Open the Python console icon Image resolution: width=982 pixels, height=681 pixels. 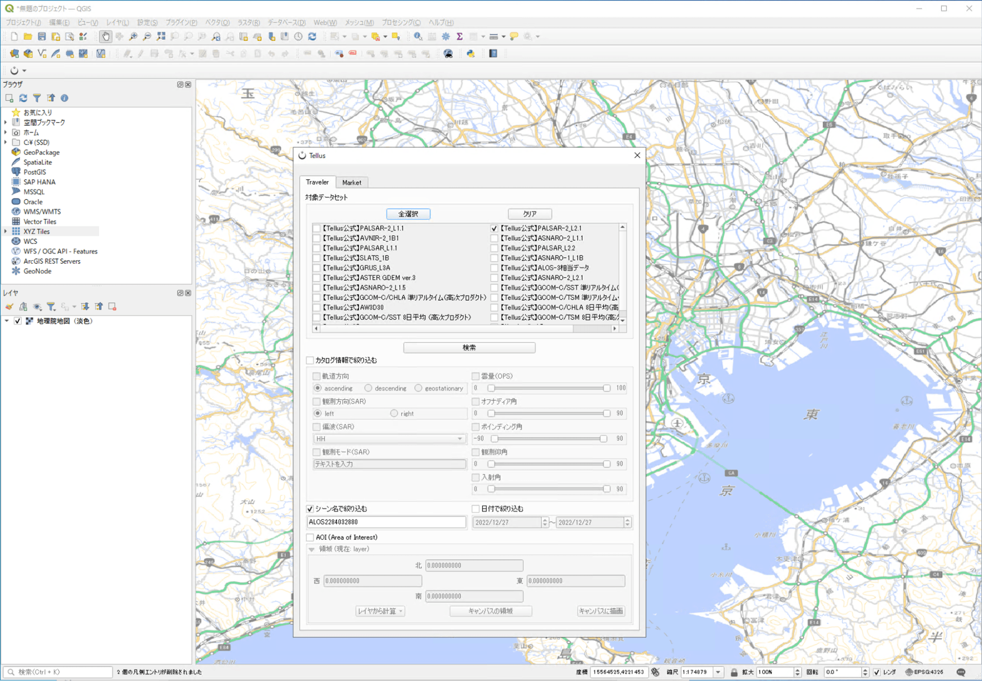click(471, 54)
